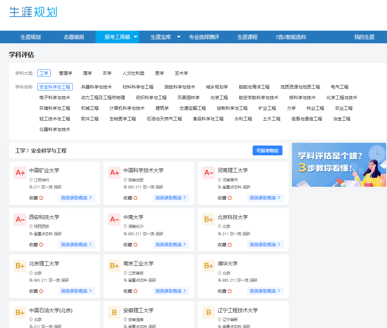Choose 计算机科学与技术 subject name
The image size is (387, 328).
pos(127,108)
